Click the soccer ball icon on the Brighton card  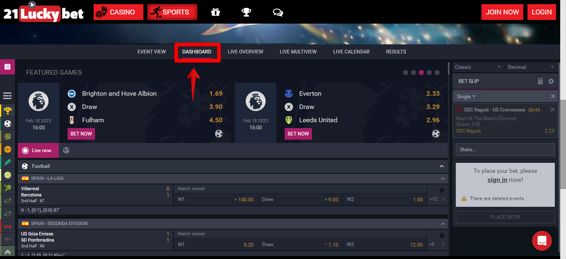click(x=219, y=133)
